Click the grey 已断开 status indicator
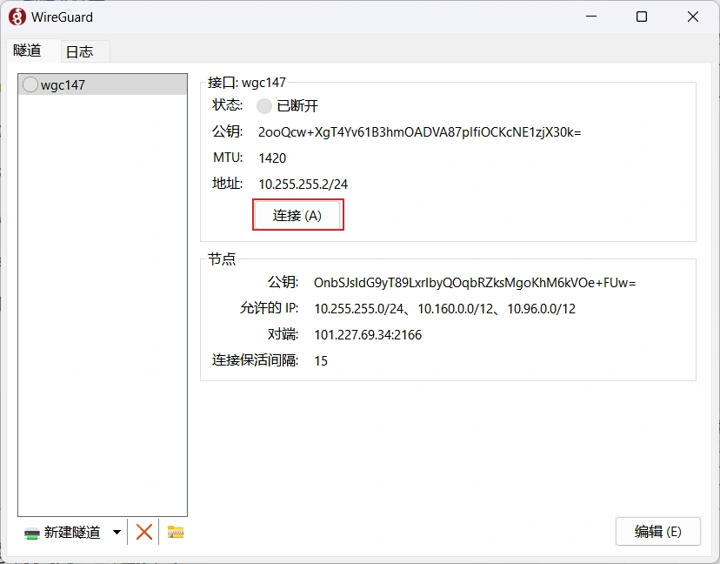720x564 pixels. coord(264,106)
